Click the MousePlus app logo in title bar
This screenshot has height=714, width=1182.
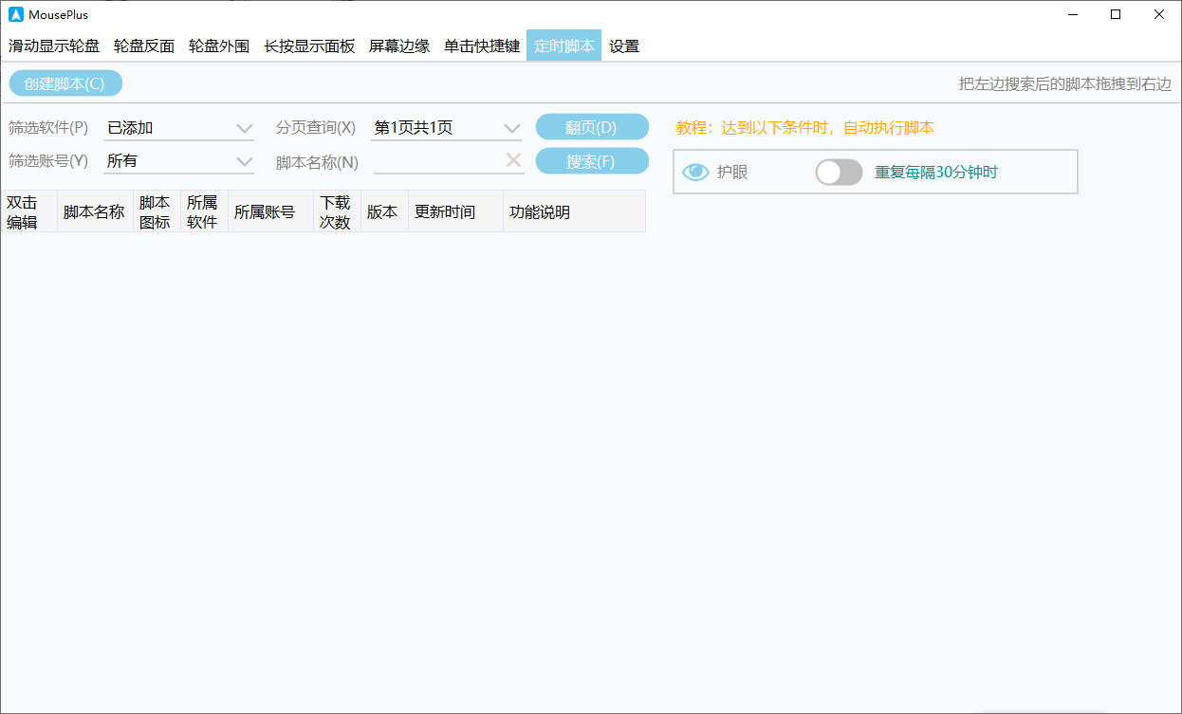15,14
